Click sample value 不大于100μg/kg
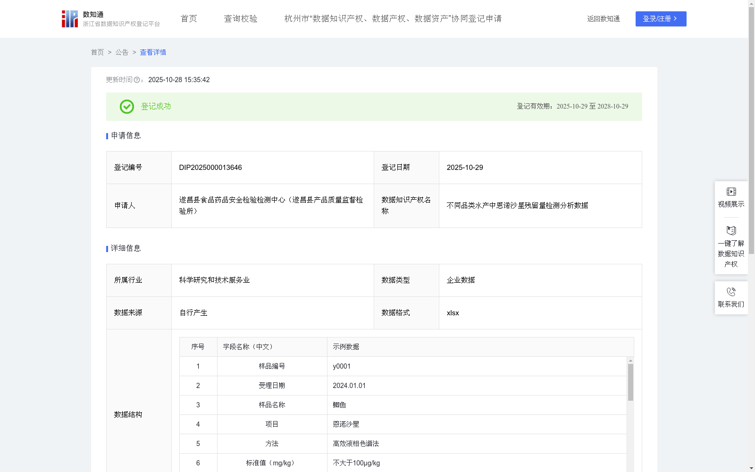This screenshot has height=472, width=755. coord(356,463)
